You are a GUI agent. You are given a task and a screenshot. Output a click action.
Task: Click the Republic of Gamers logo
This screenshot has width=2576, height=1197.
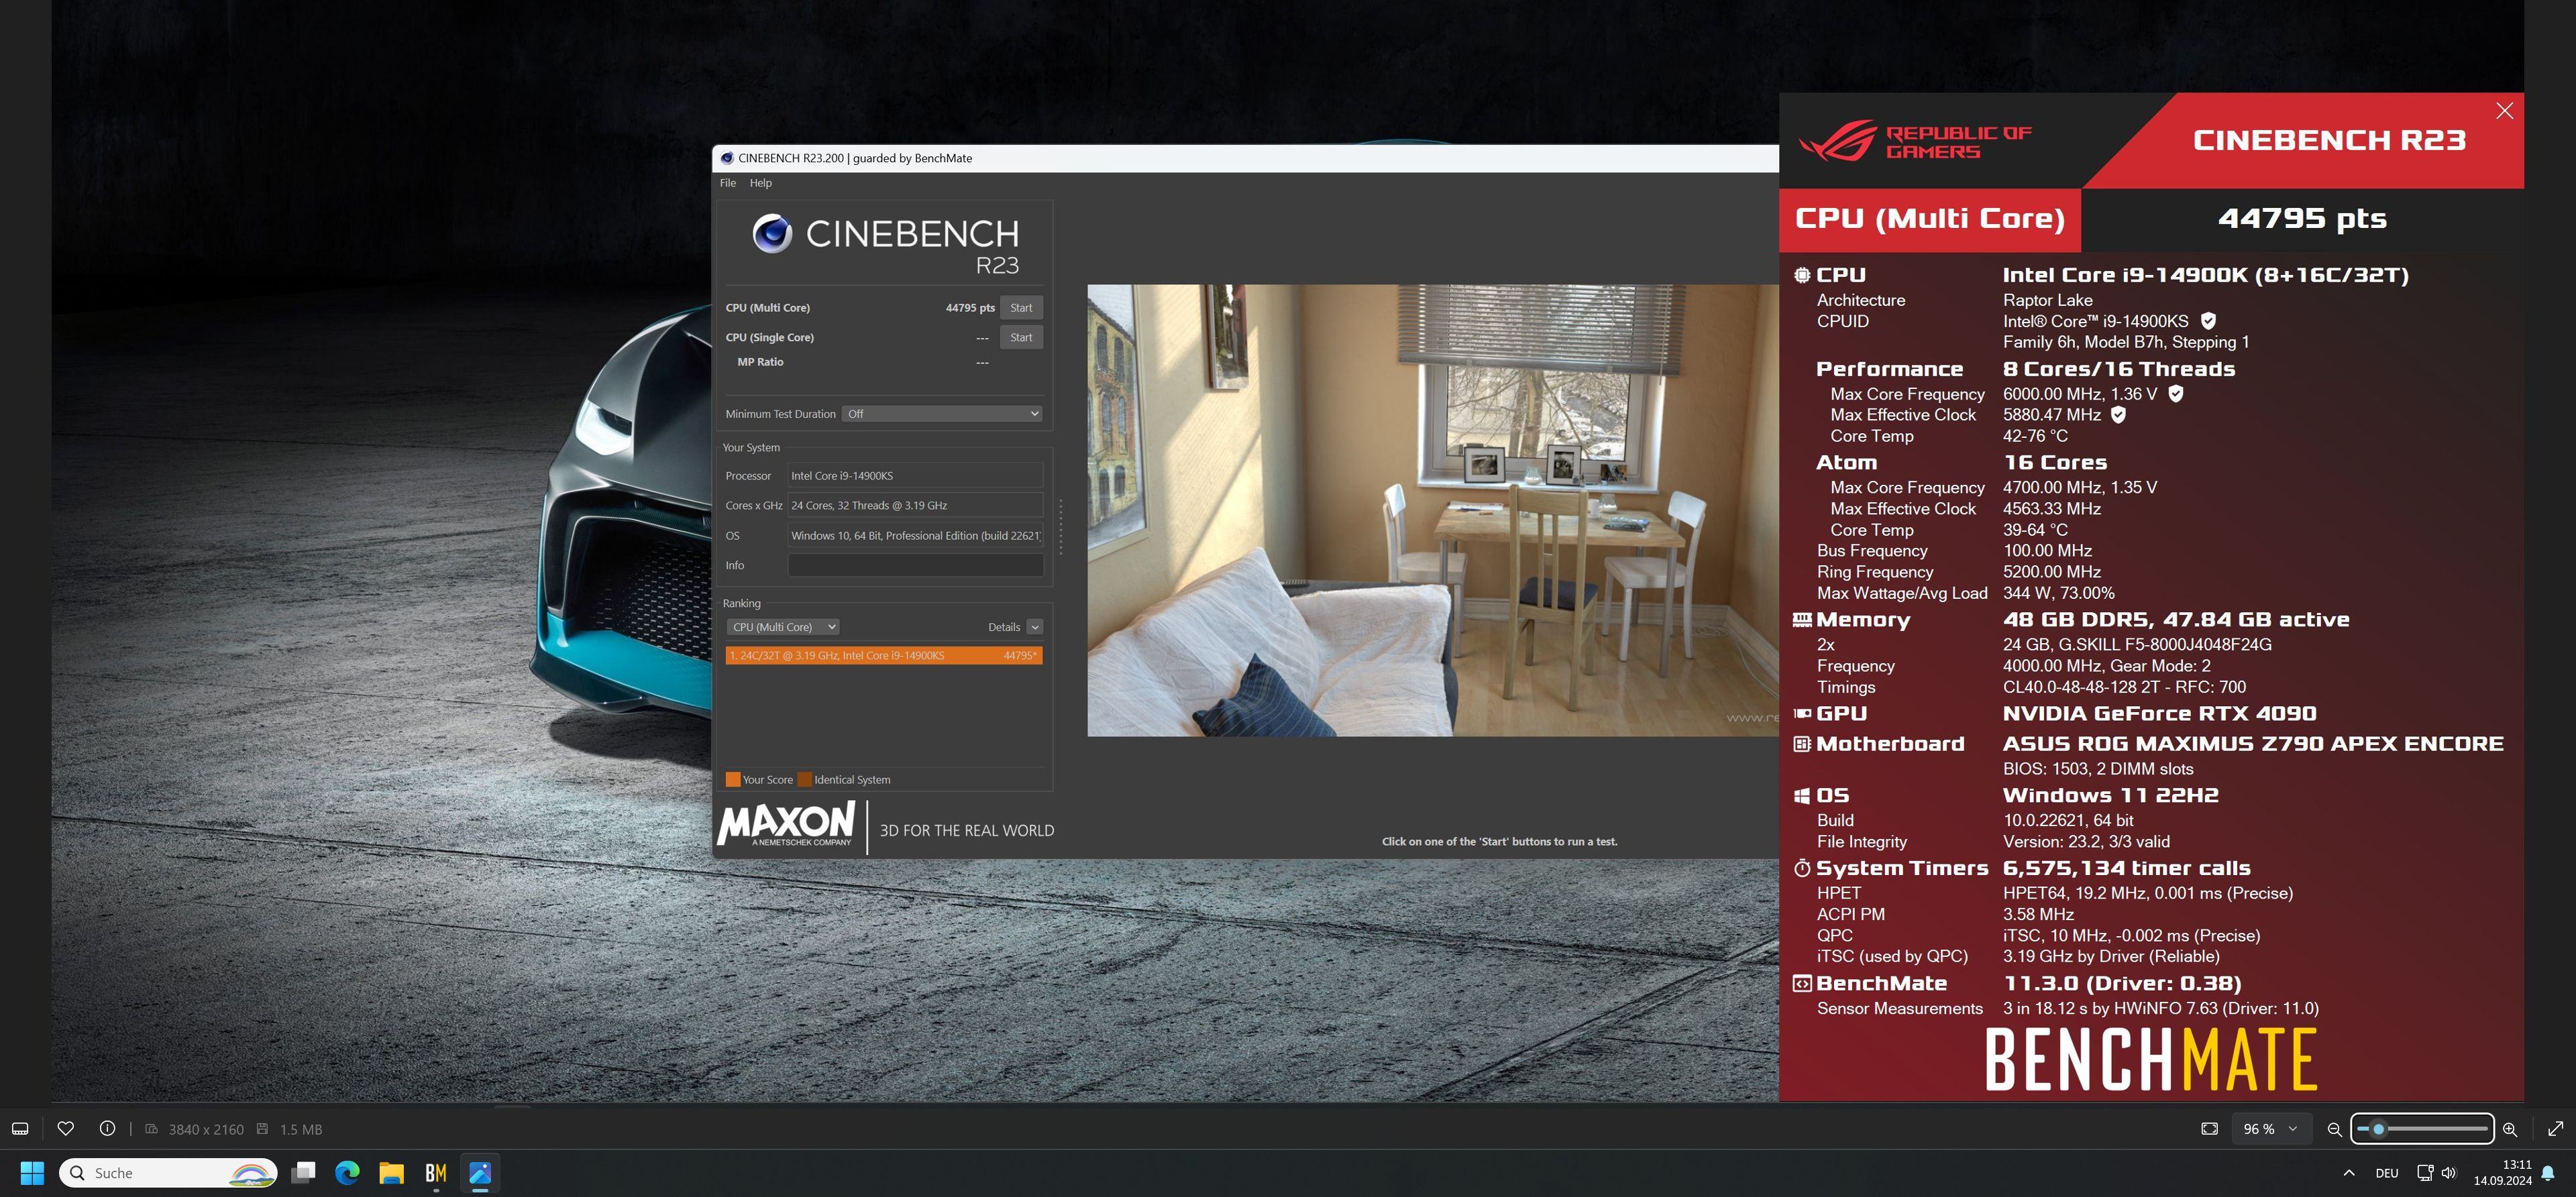pos(1915,142)
